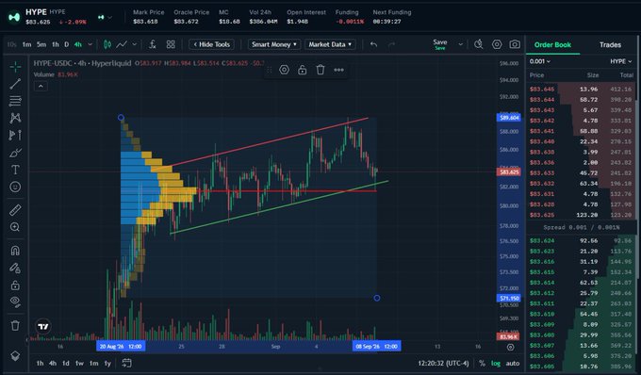Set bottom range to 1w
Viewport: 641px width, 375px height.
point(79,363)
